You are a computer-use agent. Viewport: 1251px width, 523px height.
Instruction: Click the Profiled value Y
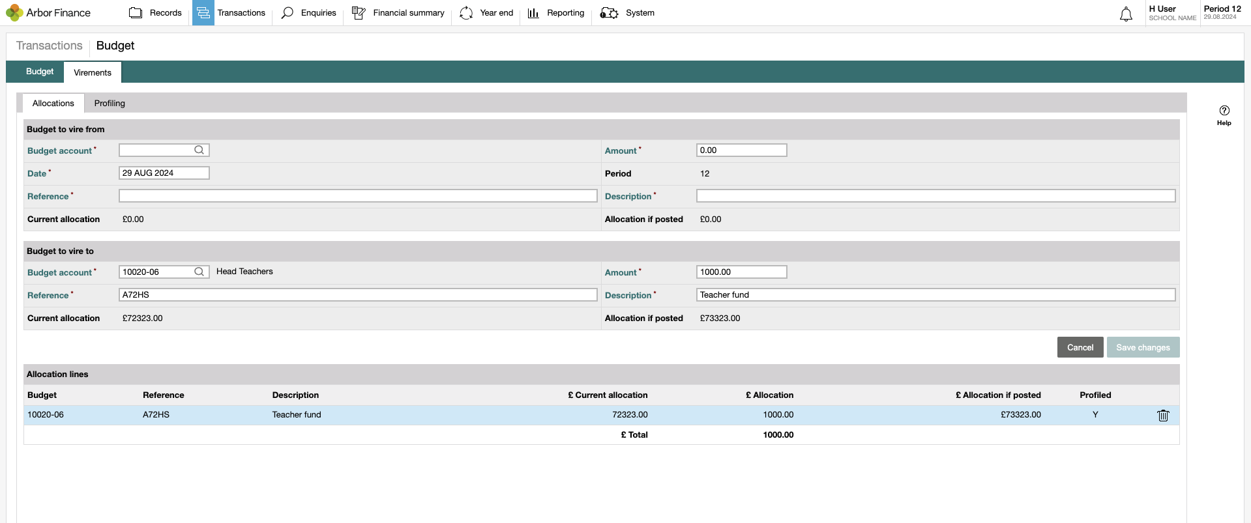(1095, 415)
